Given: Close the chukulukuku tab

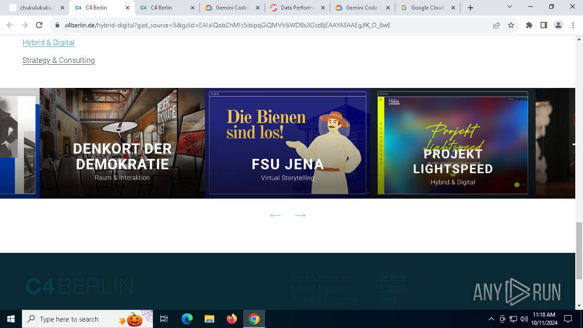Looking at the screenshot, I should pyautogui.click(x=62, y=8).
